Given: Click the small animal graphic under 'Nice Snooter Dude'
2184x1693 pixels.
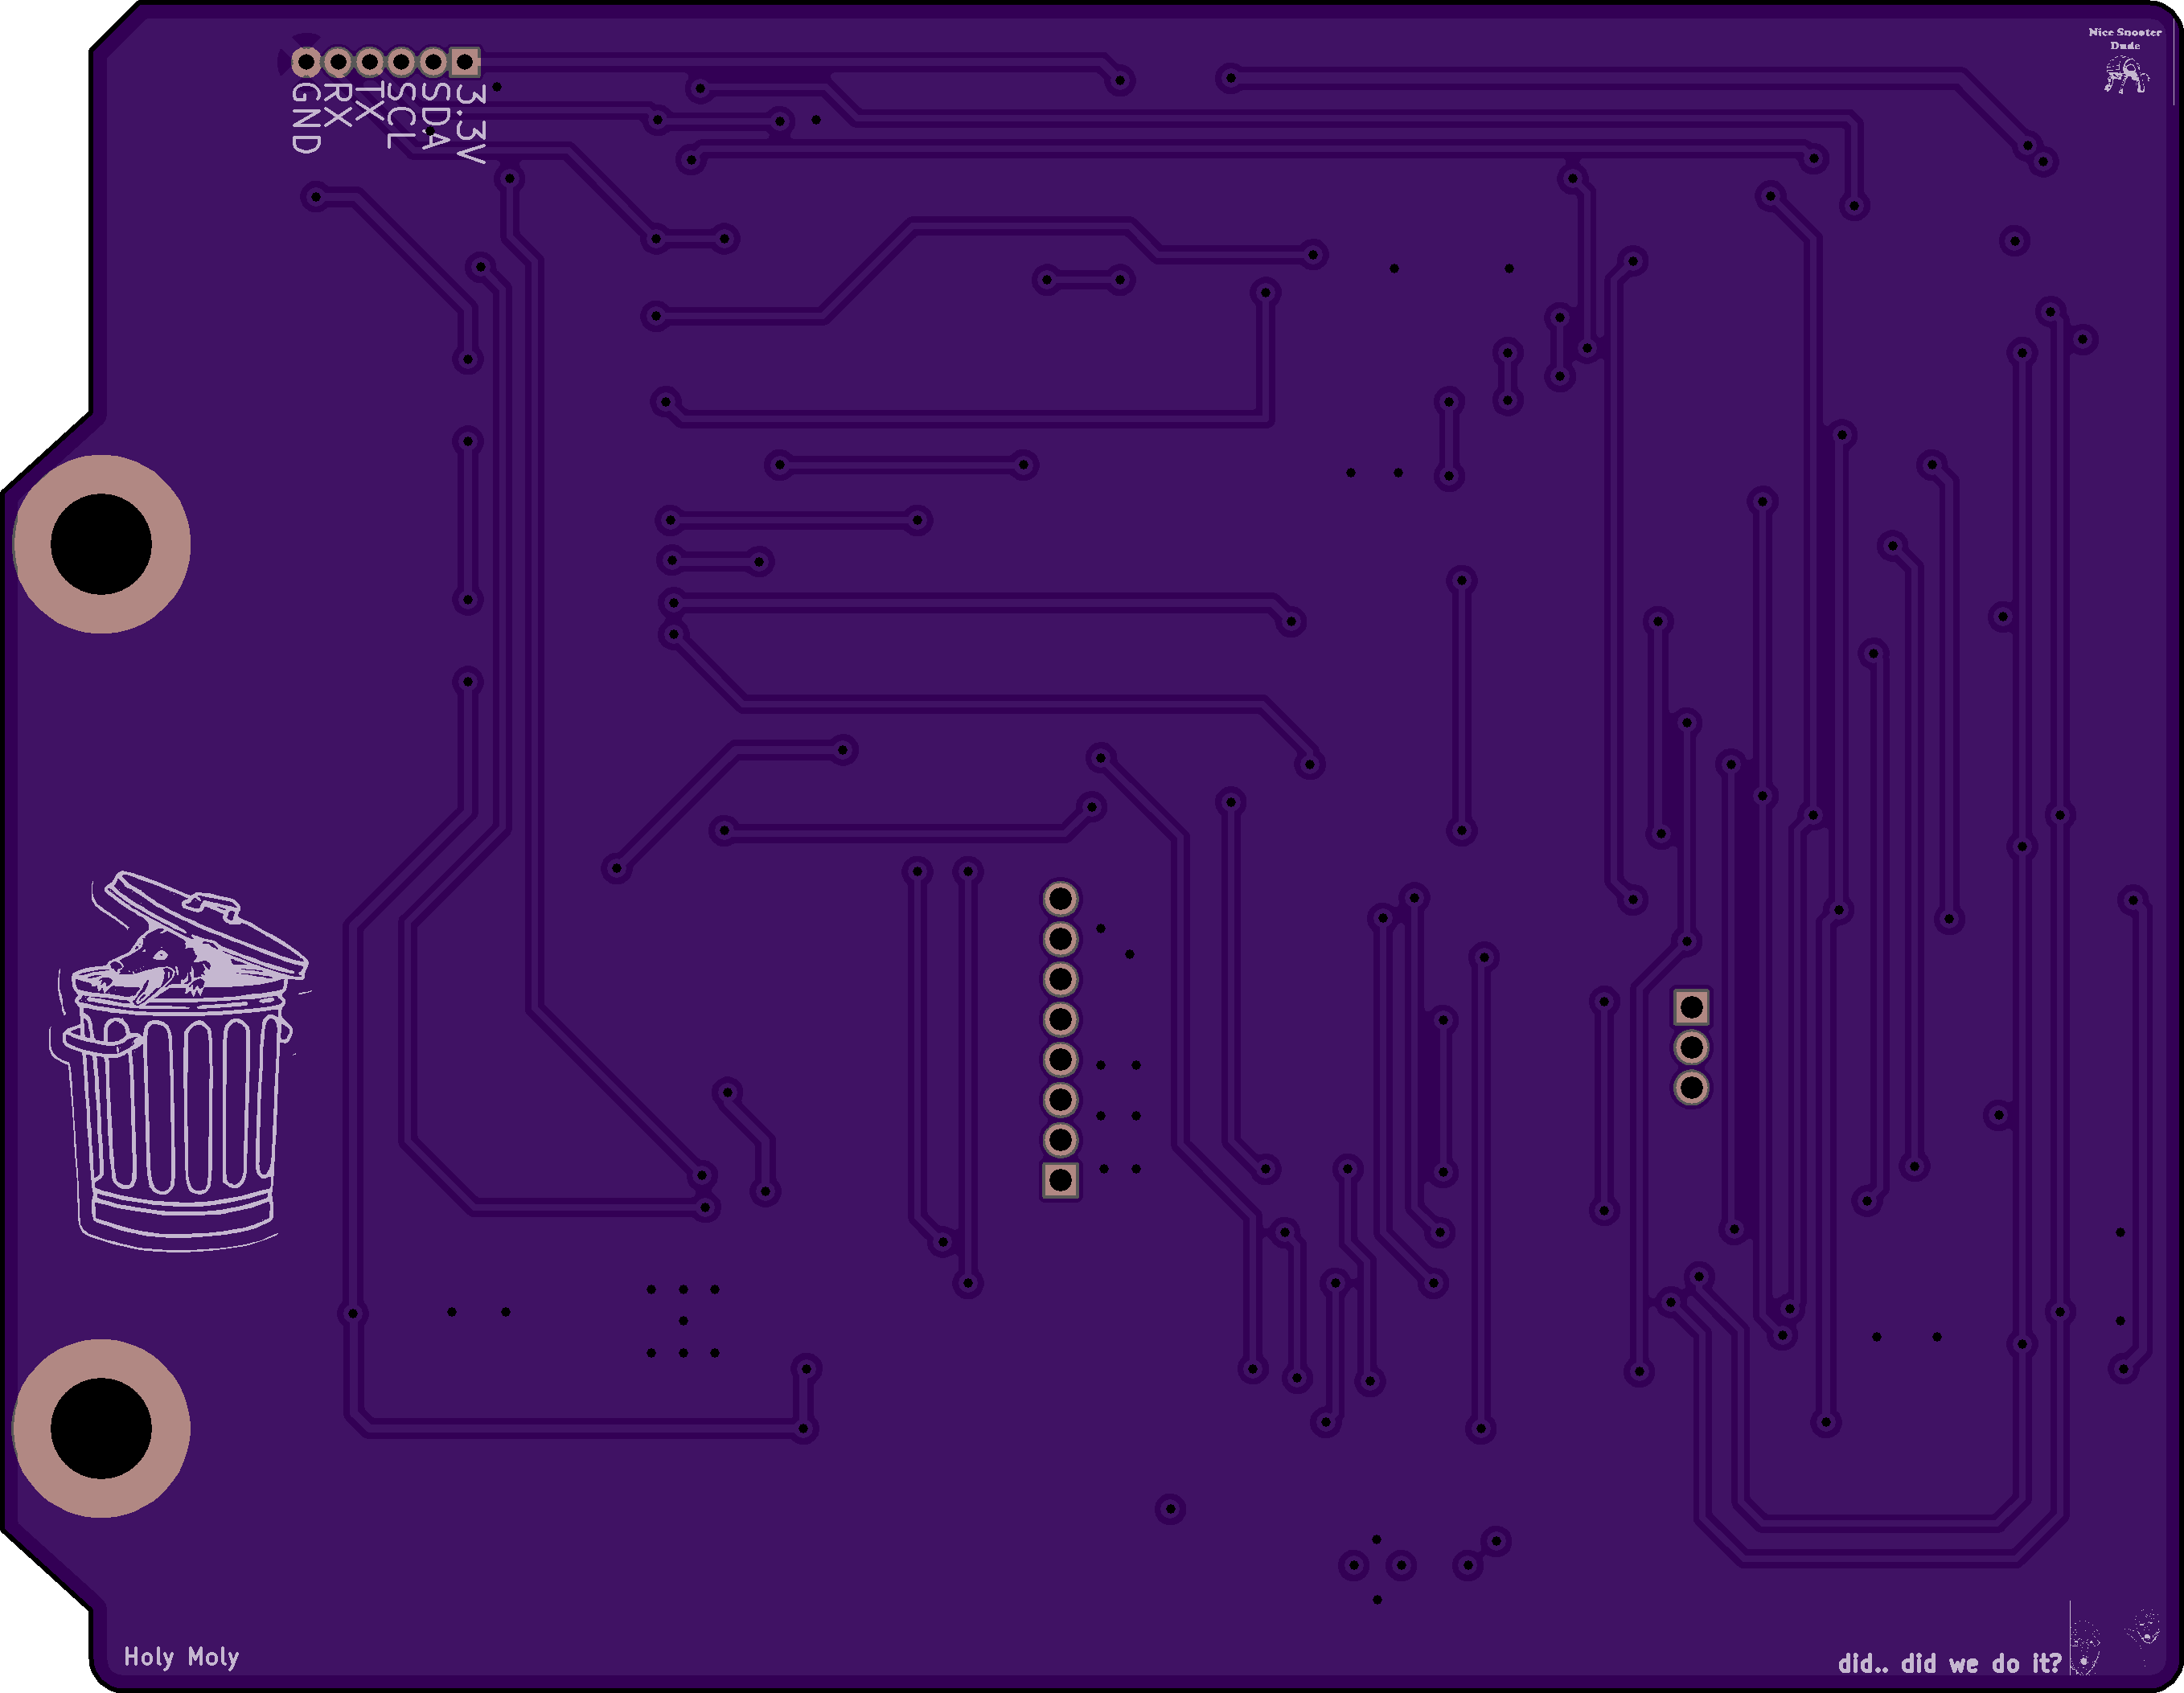Looking at the screenshot, I should 2125,76.
